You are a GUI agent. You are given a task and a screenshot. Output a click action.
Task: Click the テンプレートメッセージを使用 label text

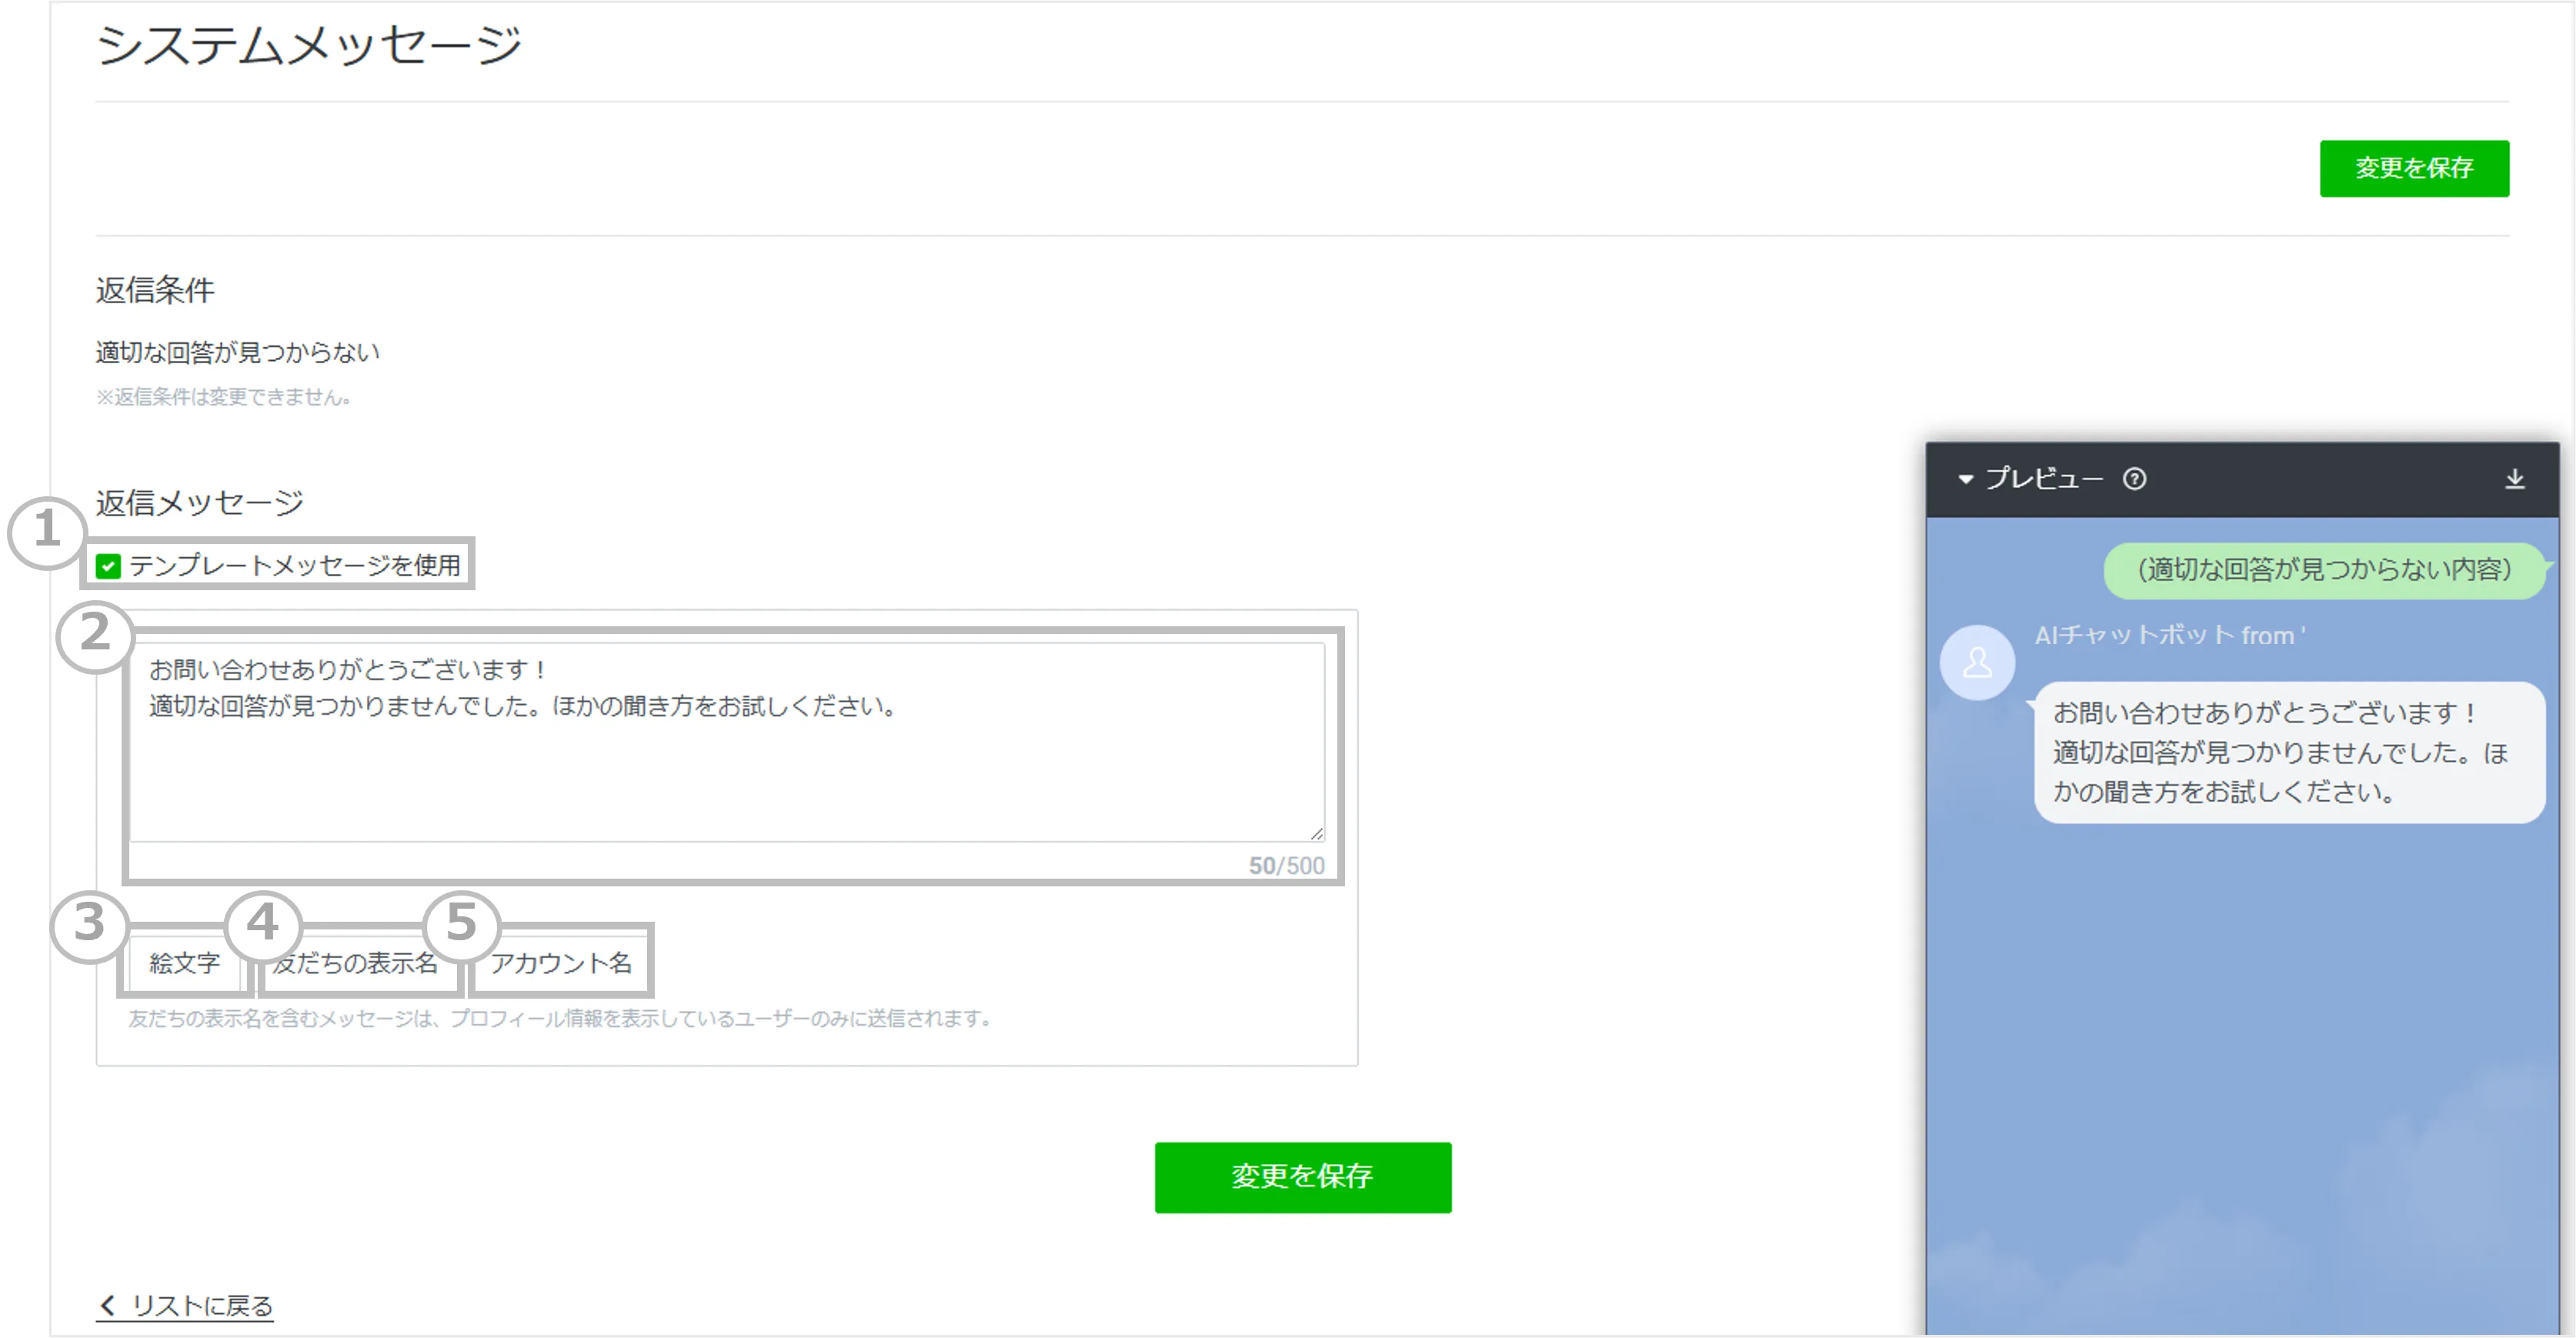point(295,566)
